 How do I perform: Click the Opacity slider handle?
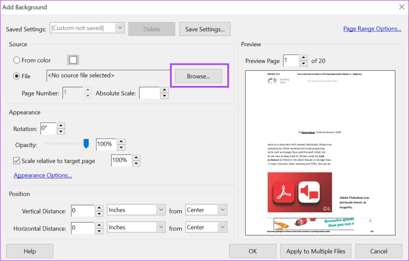point(86,144)
